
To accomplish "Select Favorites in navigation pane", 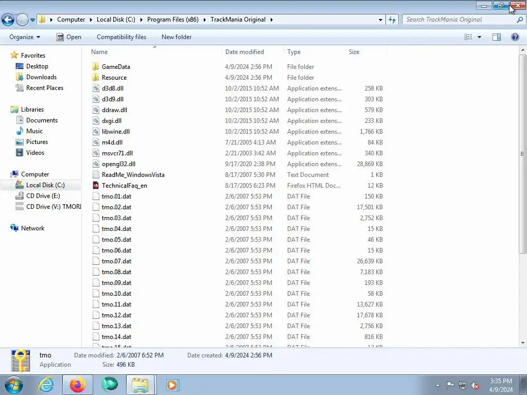I will coord(33,56).
